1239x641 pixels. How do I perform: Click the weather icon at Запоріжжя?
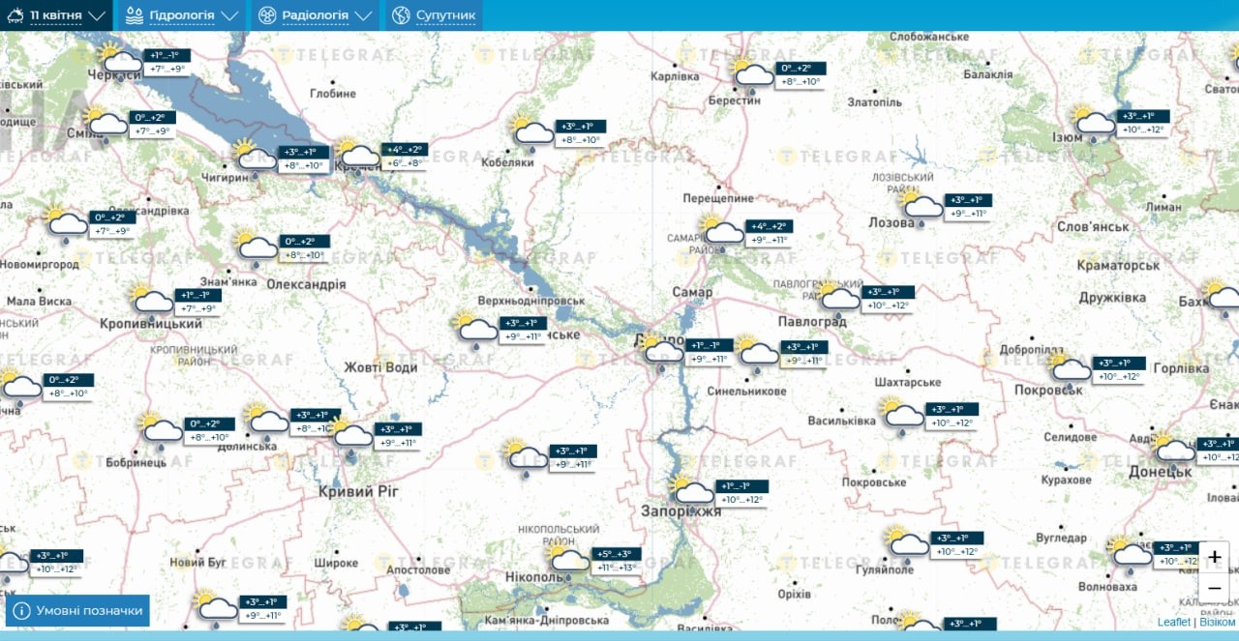(x=691, y=491)
